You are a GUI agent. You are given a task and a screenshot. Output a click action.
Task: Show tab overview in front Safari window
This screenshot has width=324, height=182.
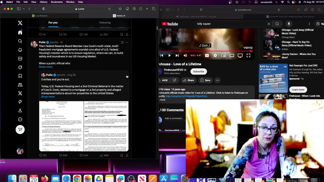coord(154,9)
